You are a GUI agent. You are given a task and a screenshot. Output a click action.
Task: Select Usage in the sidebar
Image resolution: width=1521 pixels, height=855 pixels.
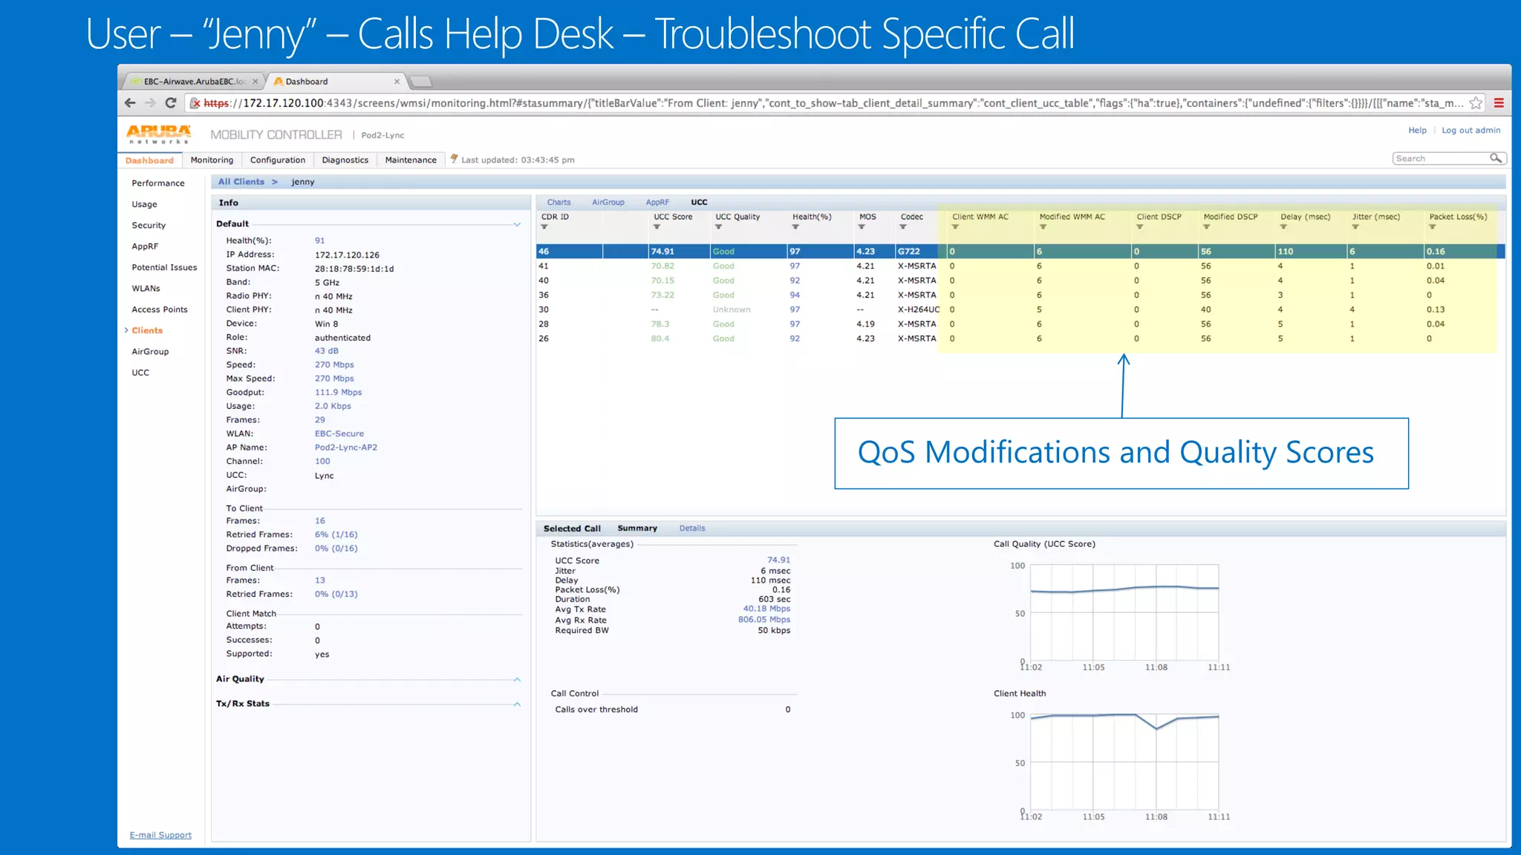(x=144, y=204)
